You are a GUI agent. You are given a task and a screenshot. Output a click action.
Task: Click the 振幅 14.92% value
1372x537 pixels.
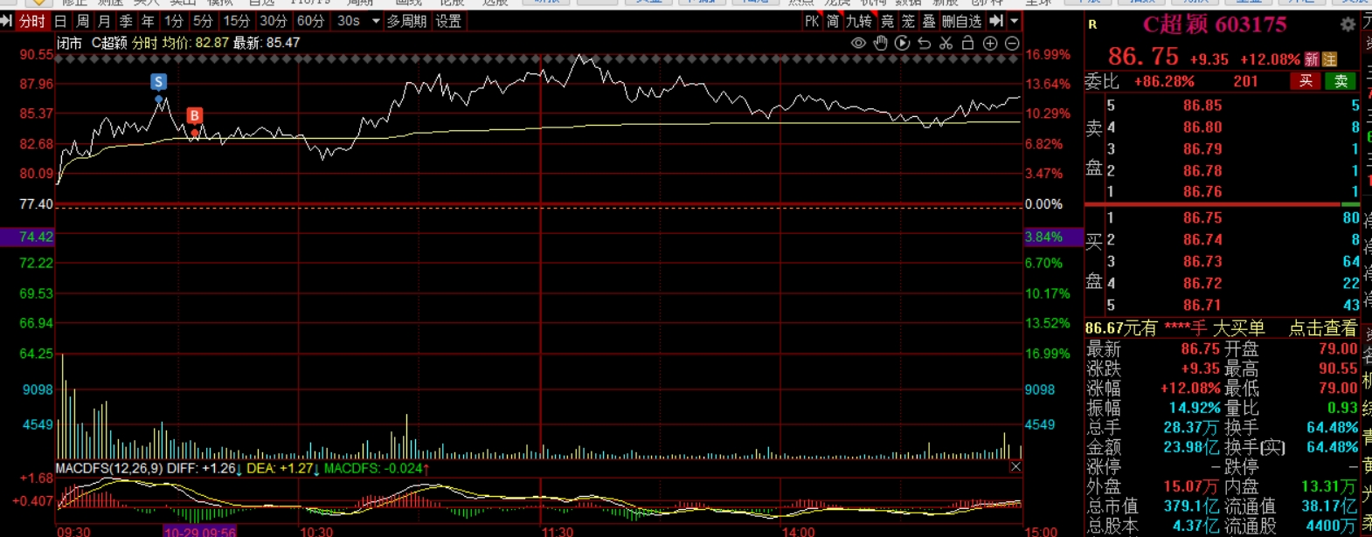(1195, 408)
